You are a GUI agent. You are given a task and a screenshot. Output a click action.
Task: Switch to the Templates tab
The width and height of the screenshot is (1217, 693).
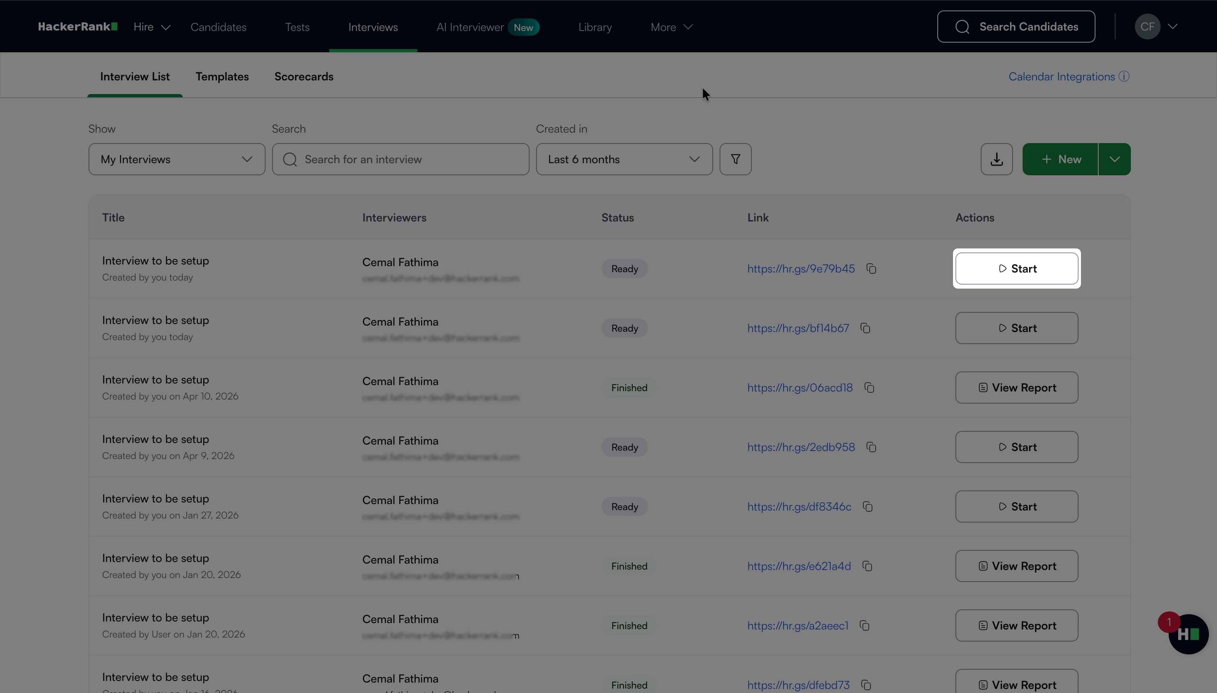(x=222, y=77)
